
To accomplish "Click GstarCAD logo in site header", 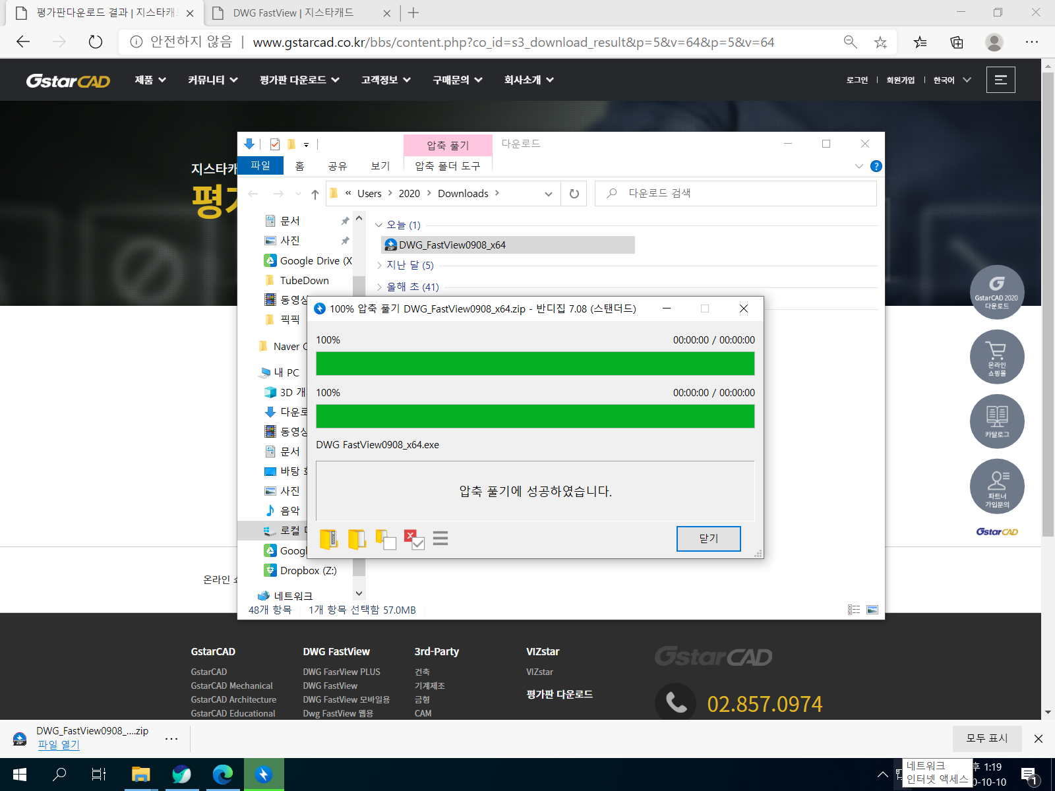I will click(x=68, y=80).
